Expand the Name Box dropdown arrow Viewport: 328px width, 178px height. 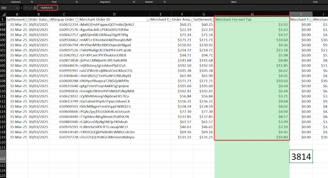[x=17, y=8]
